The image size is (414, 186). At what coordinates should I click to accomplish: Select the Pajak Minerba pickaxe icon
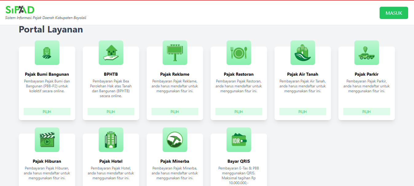175,140
